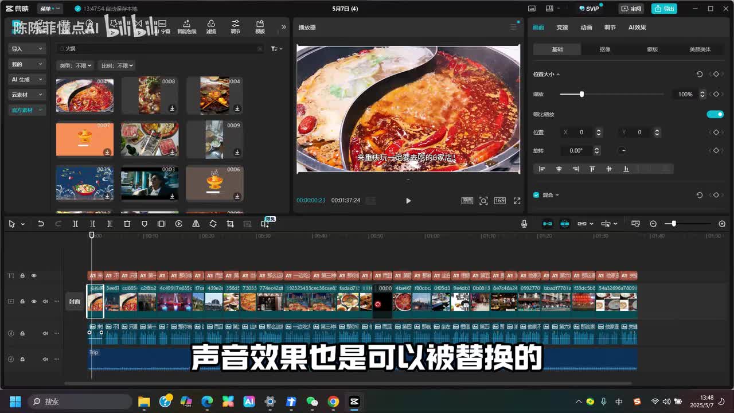Uncheck the 混合 blend checkbox
Screen dimensions: 734x413
tap(536, 195)
